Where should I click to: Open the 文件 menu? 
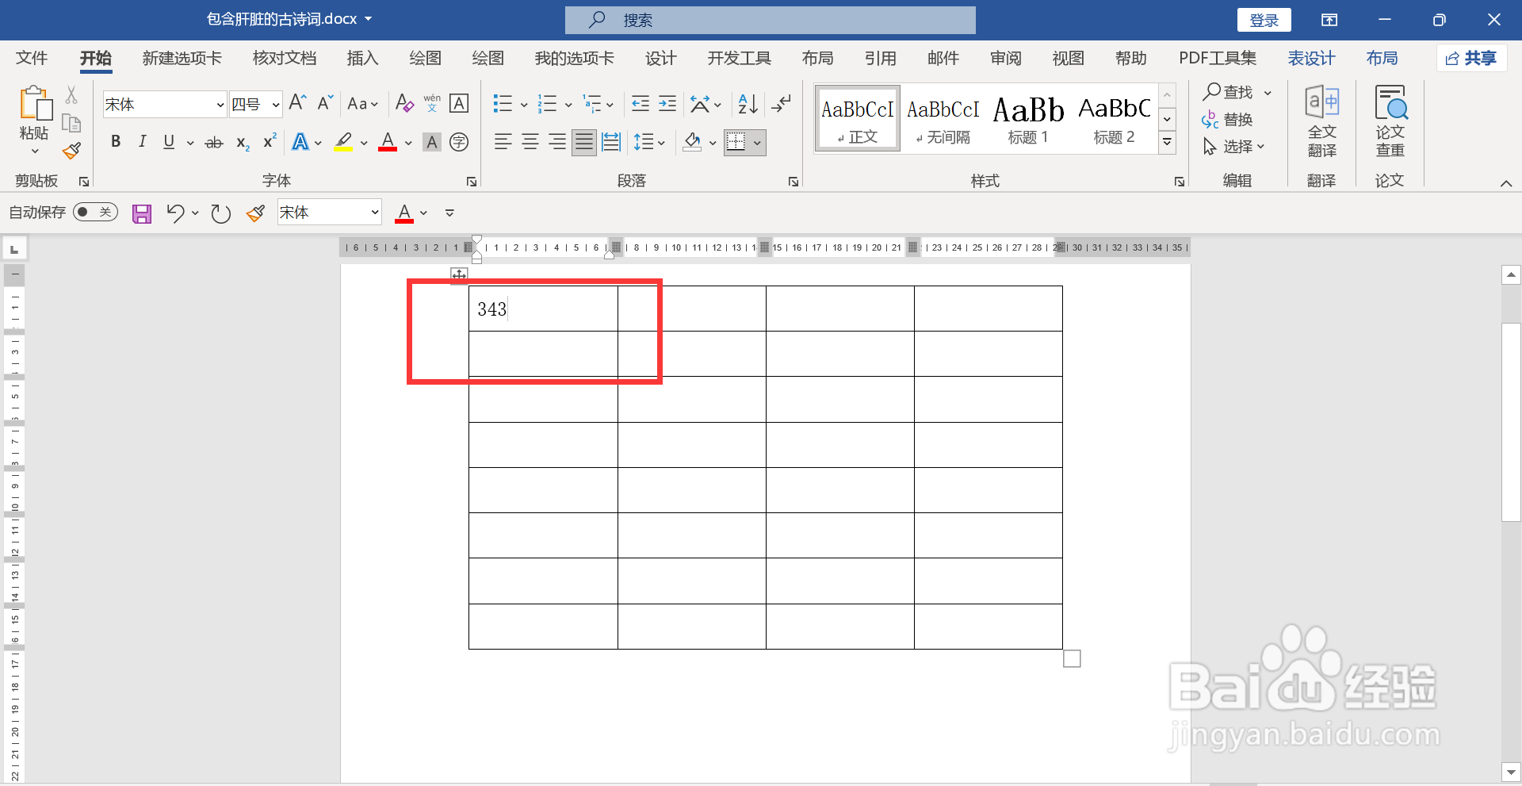click(x=32, y=58)
